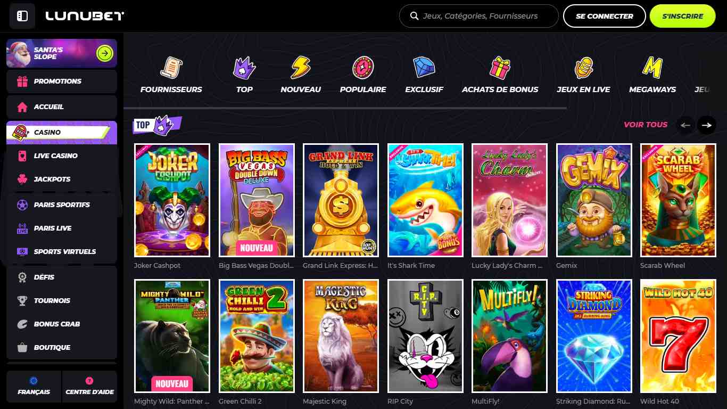Open the Joker Cashpot game thumbnail
Screen dimensions: 727x409
coord(172,200)
